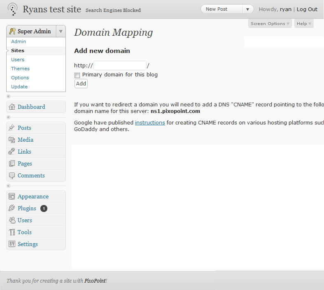
Task: Click the Plugins update count badge
Action: pos(44,208)
